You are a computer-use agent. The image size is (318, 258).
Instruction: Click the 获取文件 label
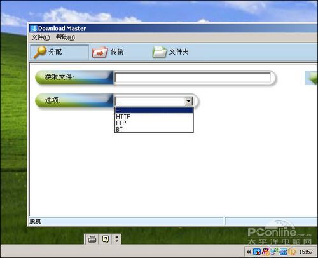(59, 77)
